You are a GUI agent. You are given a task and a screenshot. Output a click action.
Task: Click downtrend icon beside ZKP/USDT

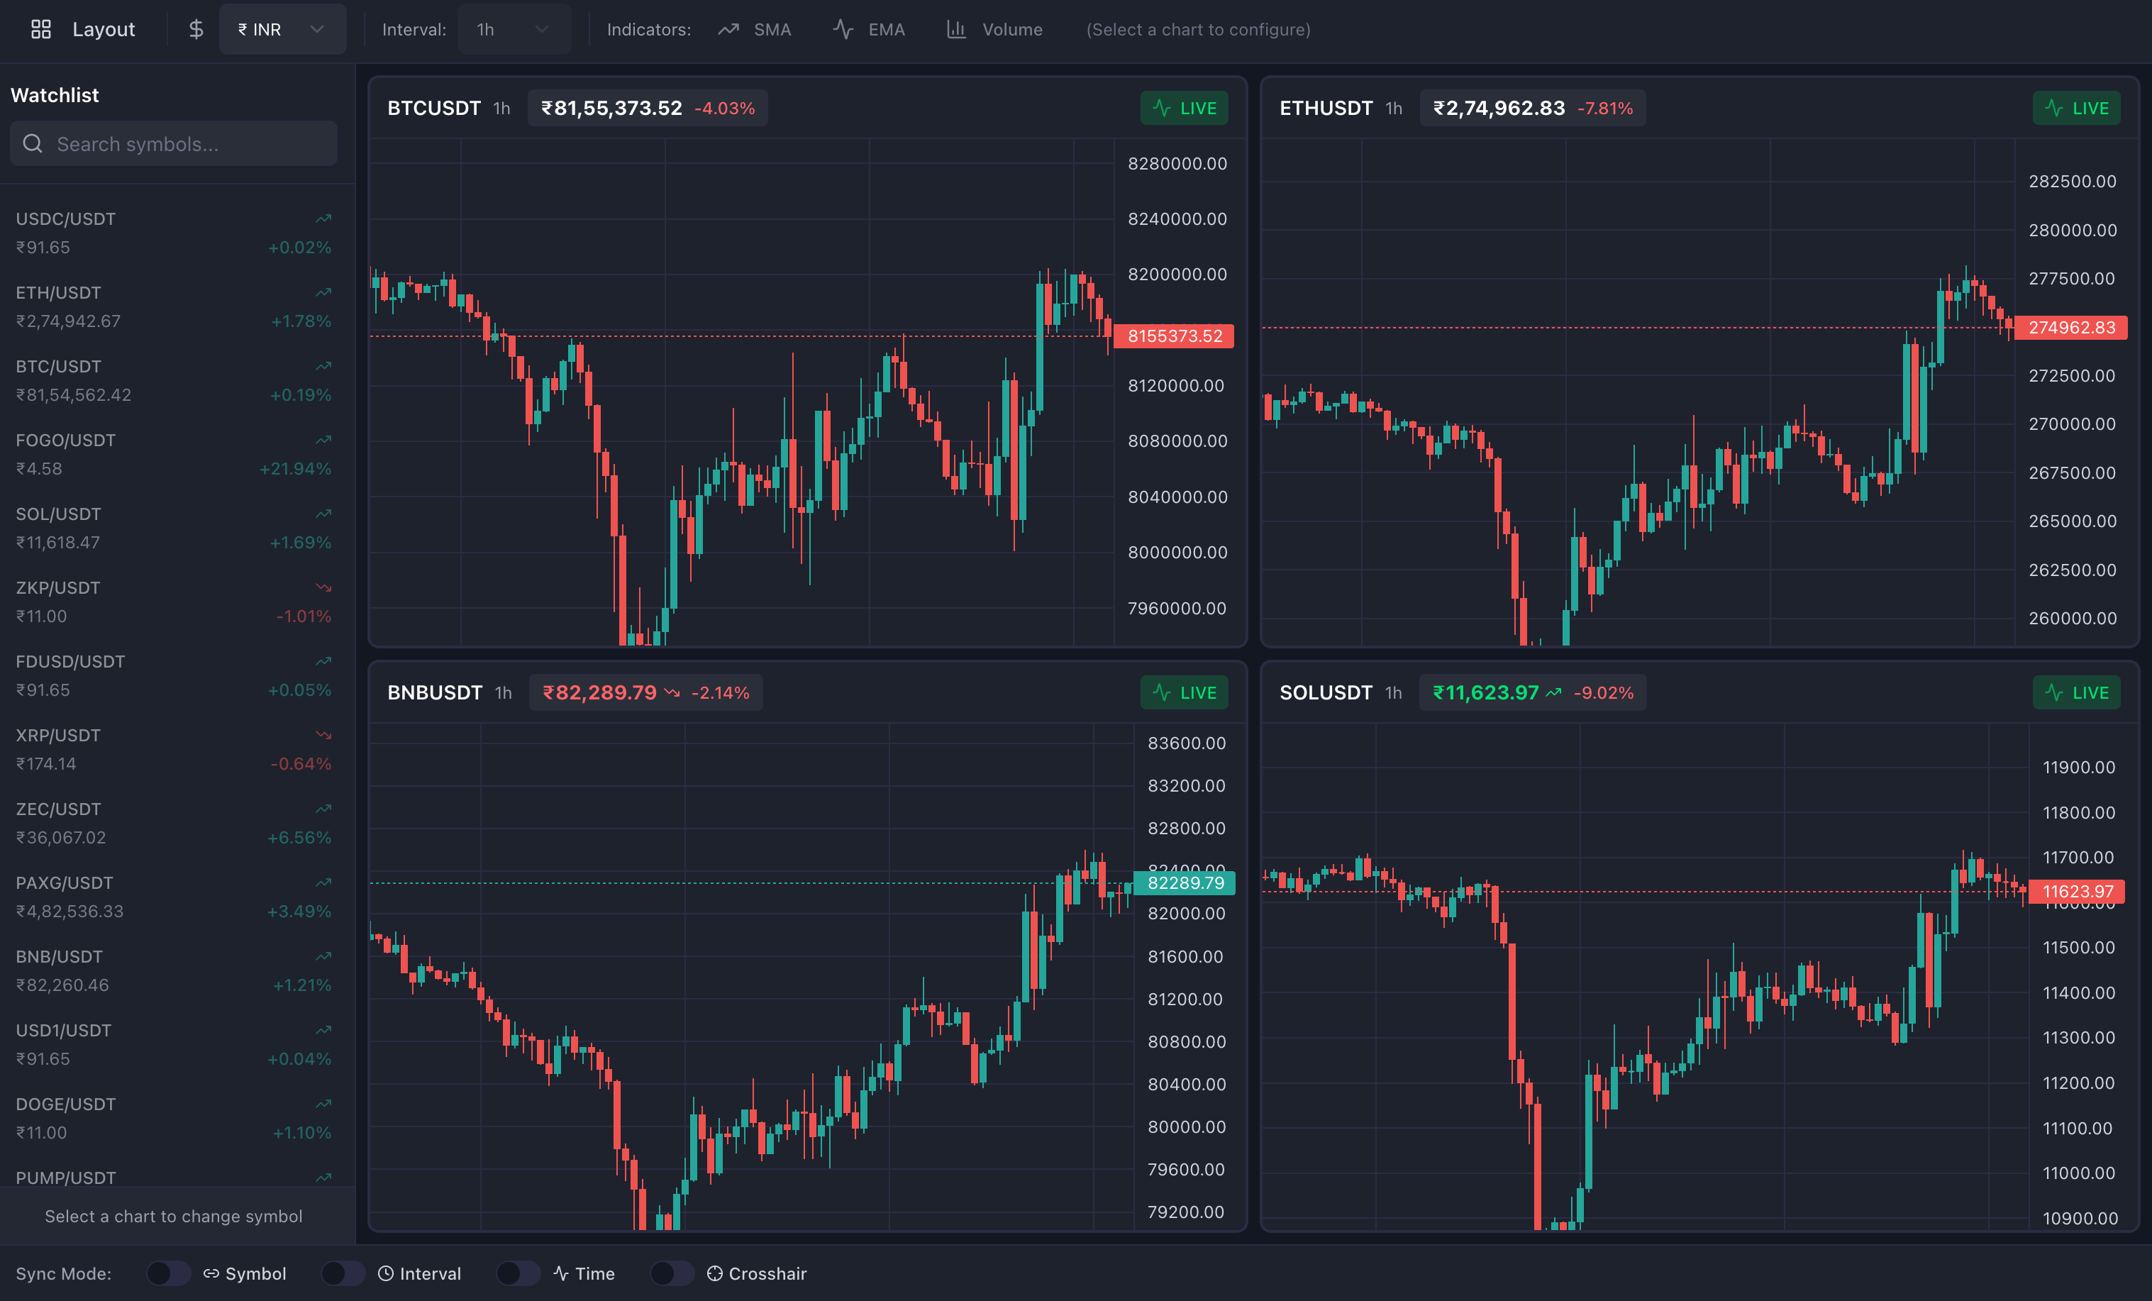click(323, 587)
